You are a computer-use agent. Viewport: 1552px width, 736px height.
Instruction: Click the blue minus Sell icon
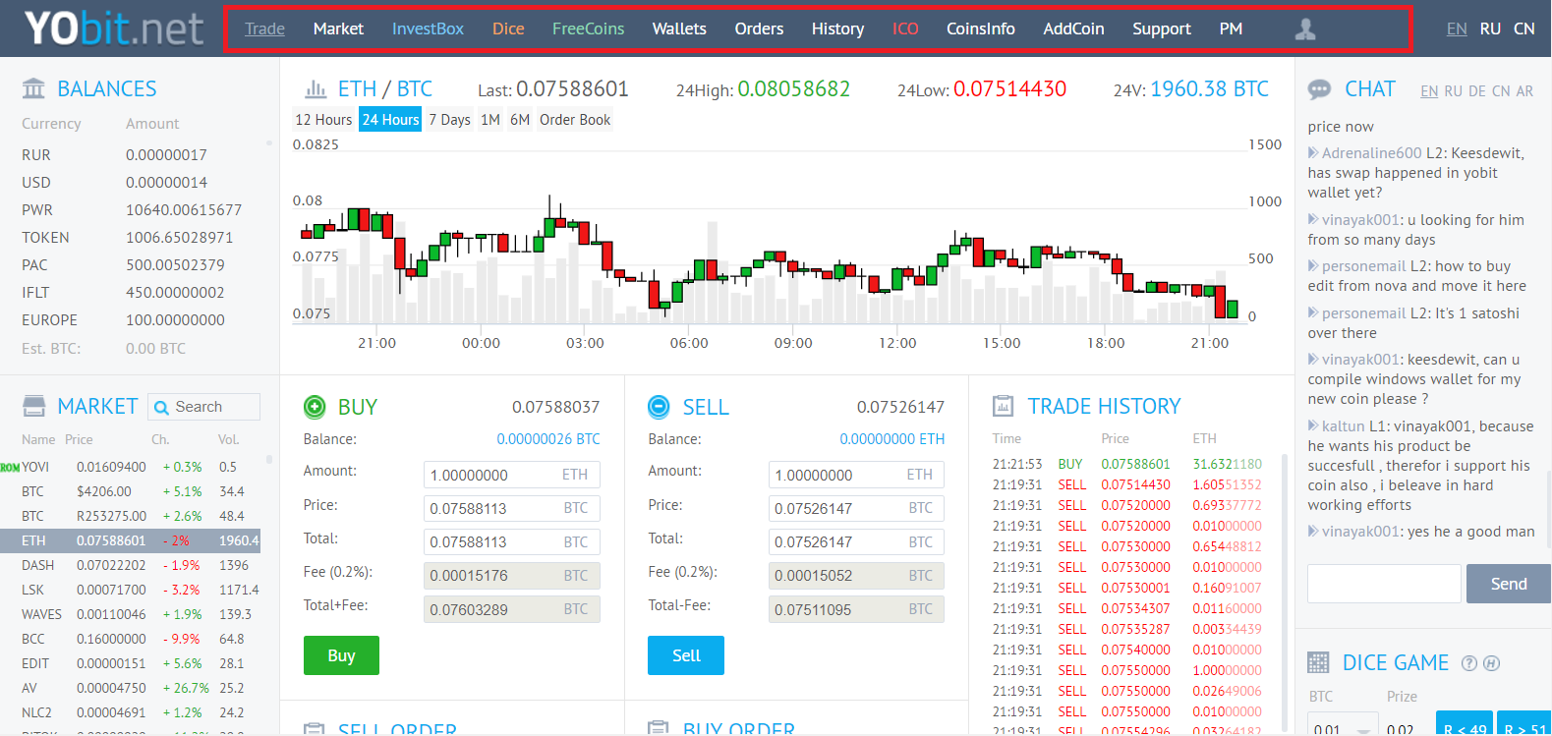coord(659,407)
